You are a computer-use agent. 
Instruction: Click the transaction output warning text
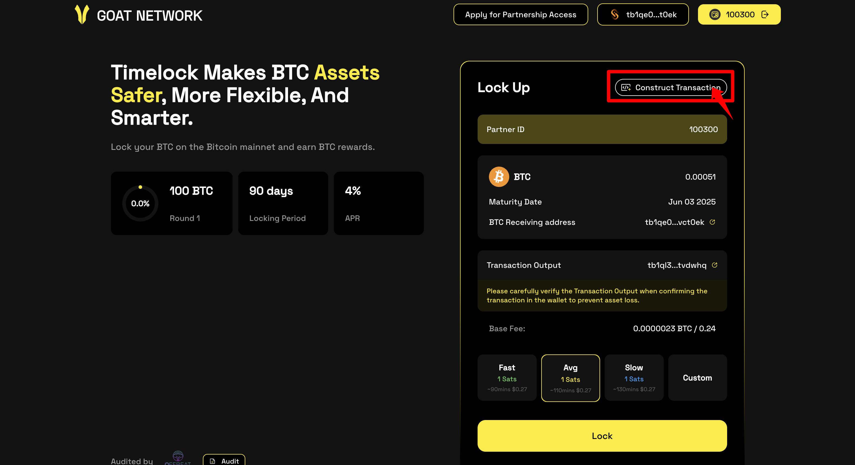point(597,295)
